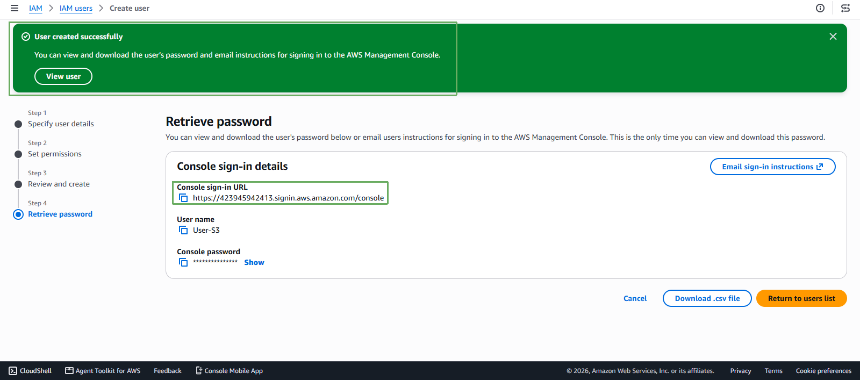860x380 pixels.
Task: Go to the IAM breadcrumb link
Action: pos(35,8)
